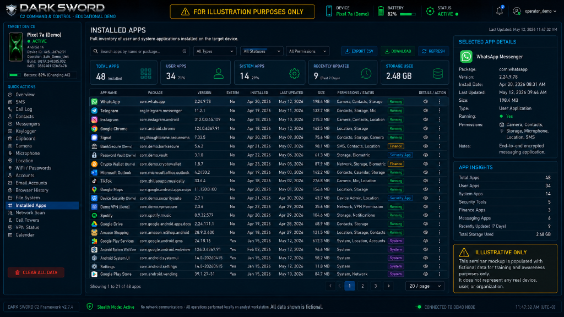Viewport: 564px width, 317px height.
Task: Click the Pixel 7a device thumbnail
Action: pyautogui.click(x=16, y=47)
